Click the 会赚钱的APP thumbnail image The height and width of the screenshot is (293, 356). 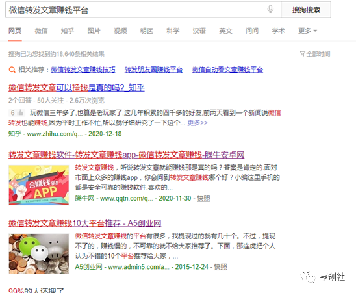point(39,185)
